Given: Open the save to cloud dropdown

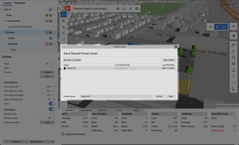Looking at the screenshot, I should pyautogui.click(x=42, y=142).
